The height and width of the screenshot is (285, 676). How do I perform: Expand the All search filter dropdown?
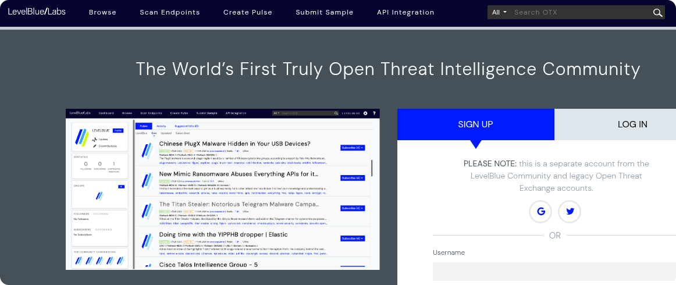pyautogui.click(x=499, y=12)
